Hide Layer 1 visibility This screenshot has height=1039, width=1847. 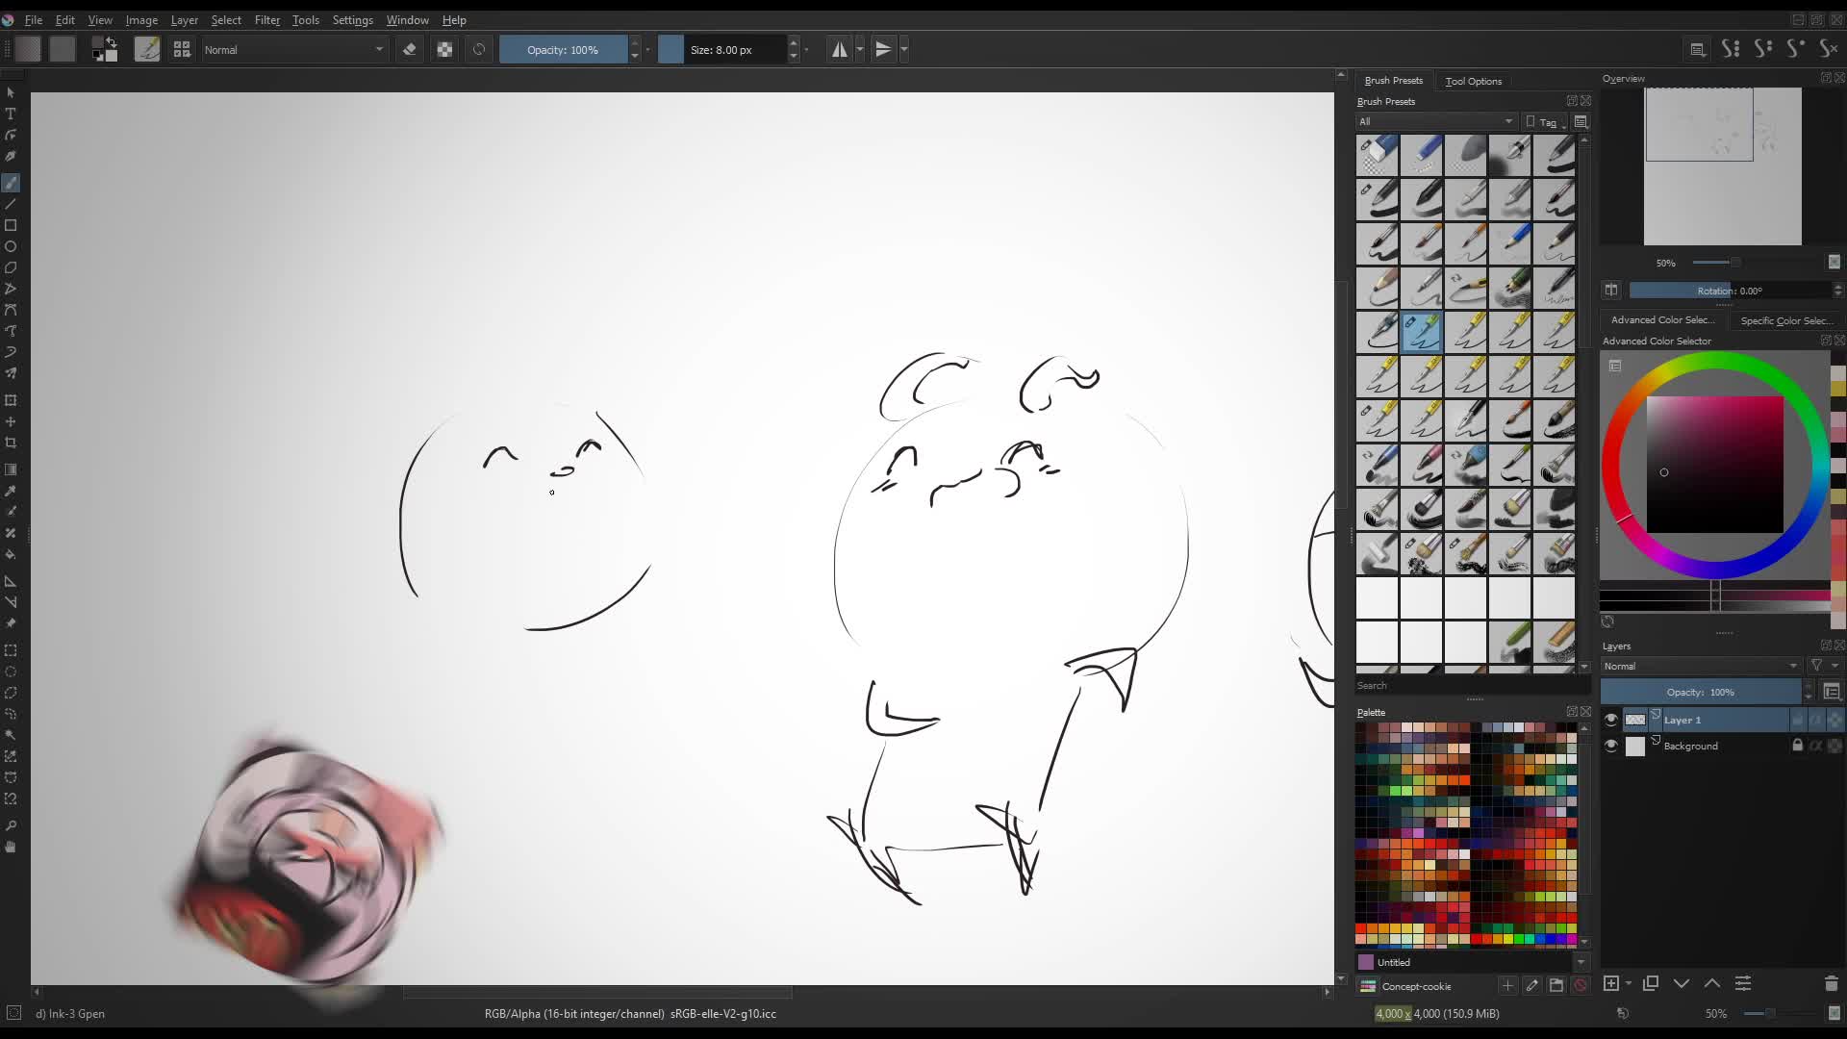[1611, 719]
